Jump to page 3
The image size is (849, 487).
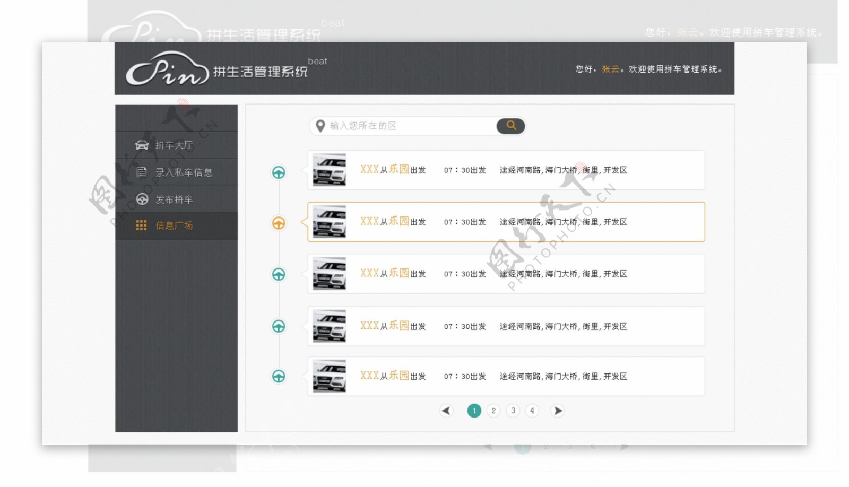tap(513, 411)
